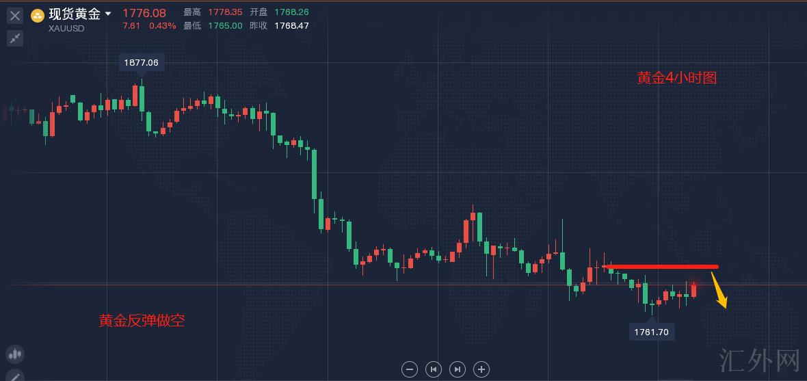
Task: Click the gold bars symbol icon
Action: point(38,15)
